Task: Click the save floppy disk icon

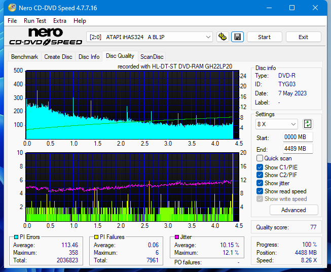Action: (237, 37)
